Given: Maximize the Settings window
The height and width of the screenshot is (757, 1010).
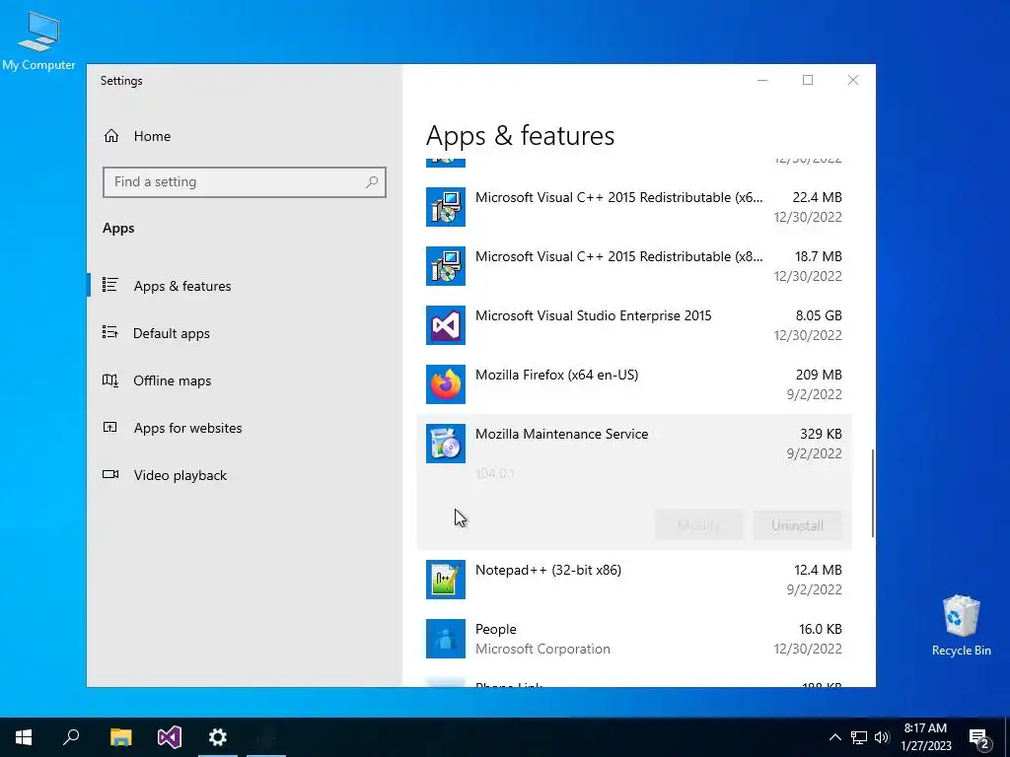Looking at the screenshot, I should pyautogui.click(x=808, y=80).
